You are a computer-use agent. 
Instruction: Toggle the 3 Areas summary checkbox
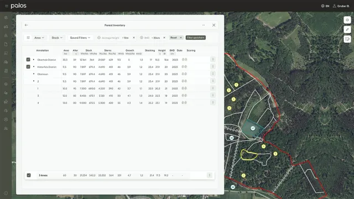pos(29,175)
